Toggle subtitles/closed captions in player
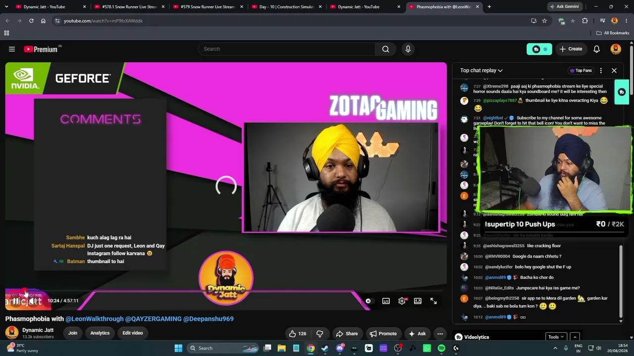The height and width of the screenshot is (356, 634). tap(386, 301)
